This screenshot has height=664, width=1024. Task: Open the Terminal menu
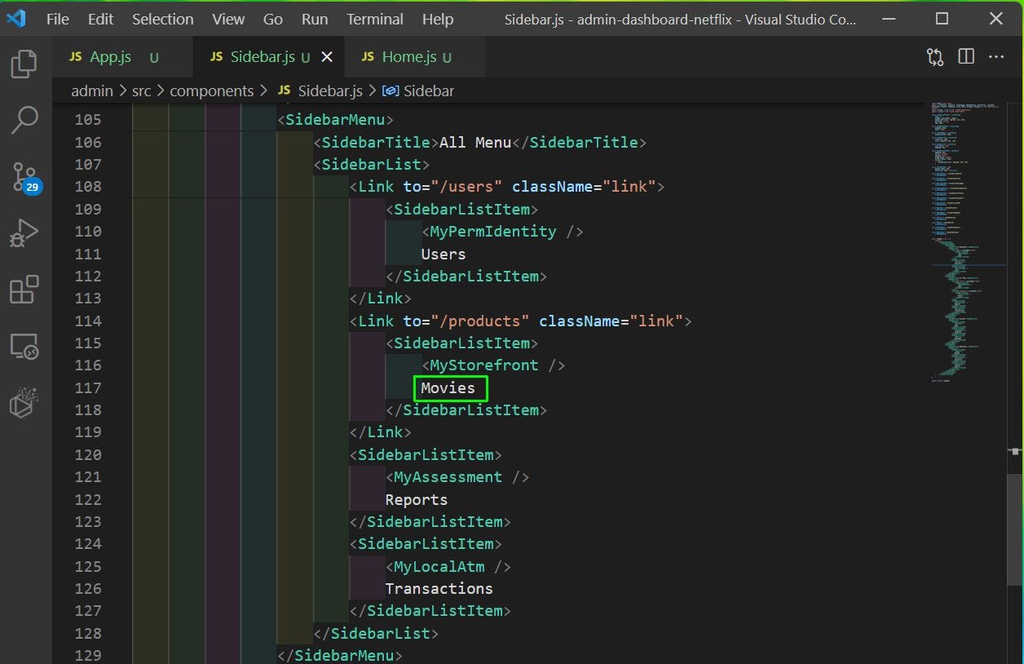tap(375, 19)
